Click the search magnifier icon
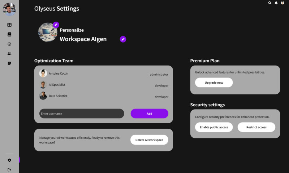Image resolution: width=289 pixels, height=173 pixels. [x=269, y=3]
